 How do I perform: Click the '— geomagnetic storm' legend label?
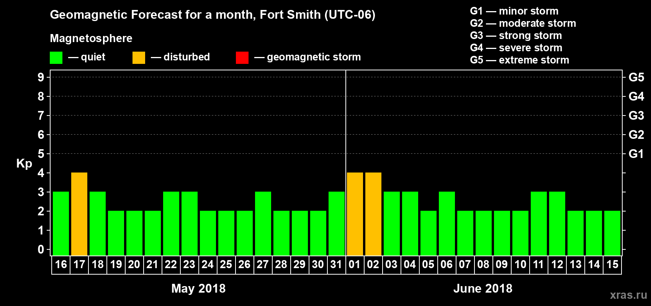coord(308,57)
